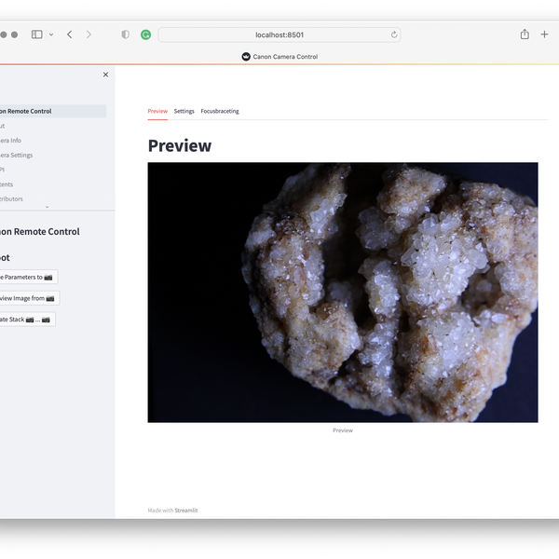Viewport: 559px width, 559px height.
Task: Select the Preview tab
Action: (157, 111)
